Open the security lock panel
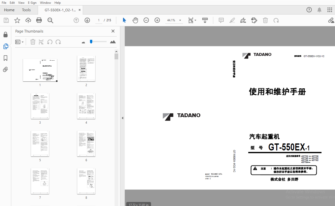This screenshot has width=335, height=206. click(5, 35)
